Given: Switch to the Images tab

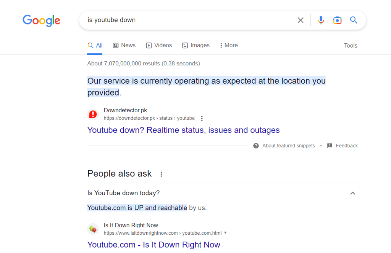Looking at the screenshot, I should 196,45.
